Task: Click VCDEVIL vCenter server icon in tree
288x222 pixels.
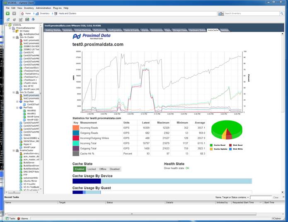Action: 10,25
